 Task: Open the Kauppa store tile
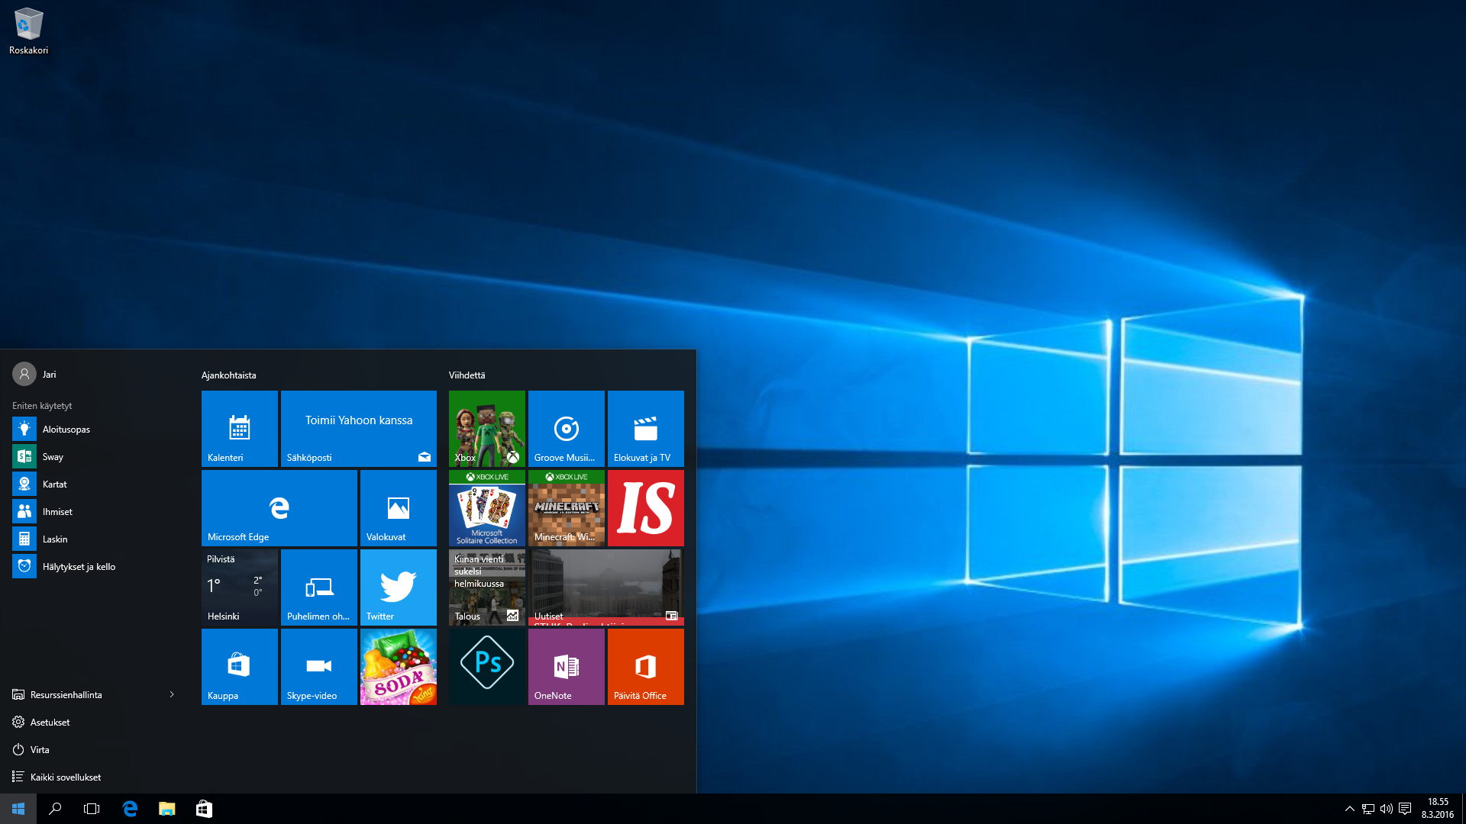click(x=240, y=667)
